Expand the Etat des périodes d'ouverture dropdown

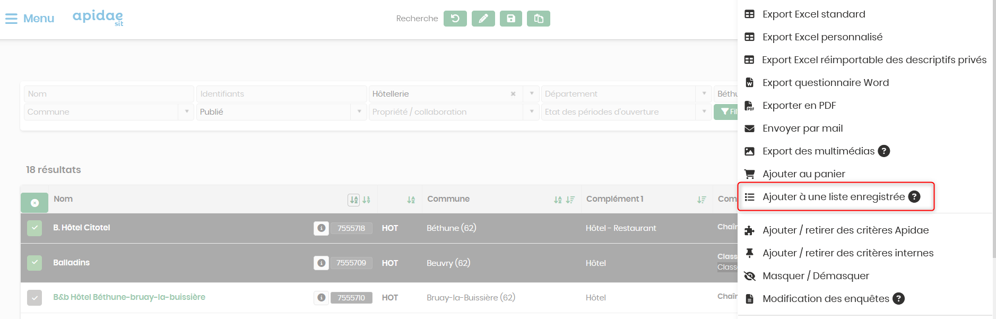pyautogui.click(x=704, y=112)
